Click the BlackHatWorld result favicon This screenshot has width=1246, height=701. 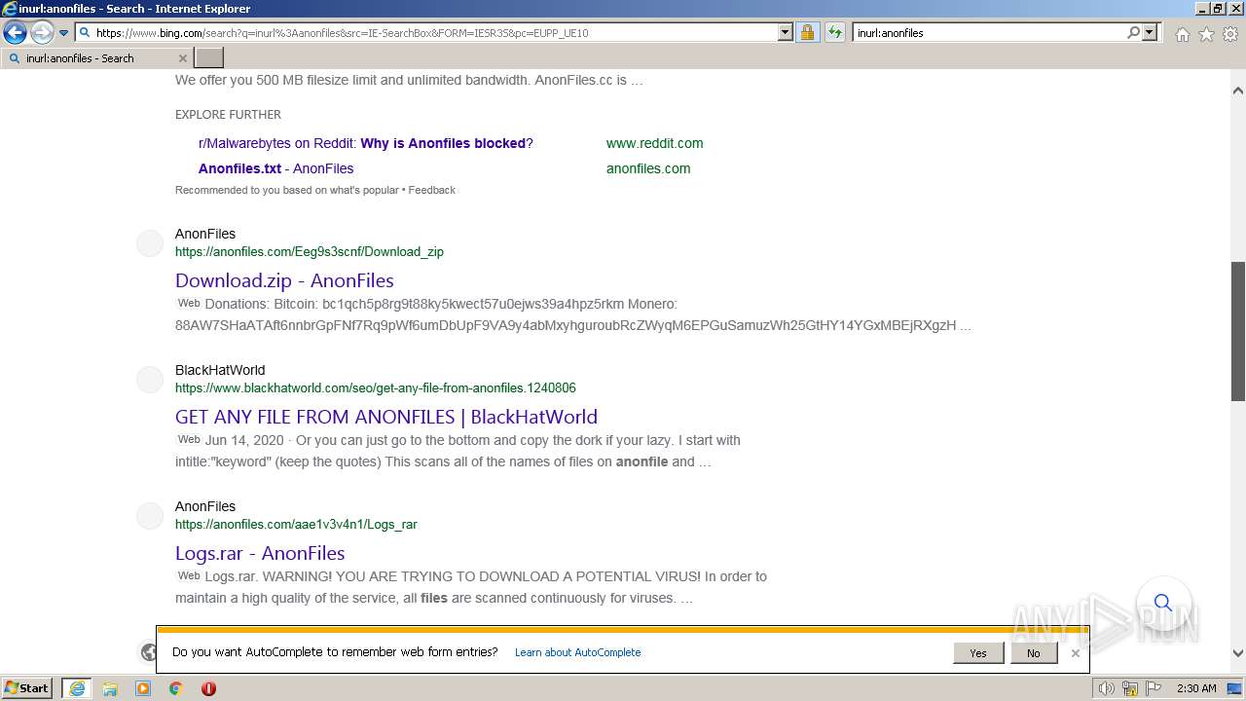[x=150, y=380]
